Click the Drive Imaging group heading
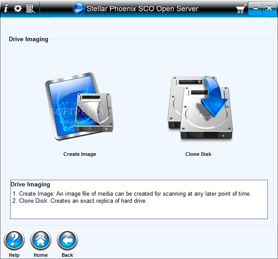The image size is (278, 259). tap(28, 39)
